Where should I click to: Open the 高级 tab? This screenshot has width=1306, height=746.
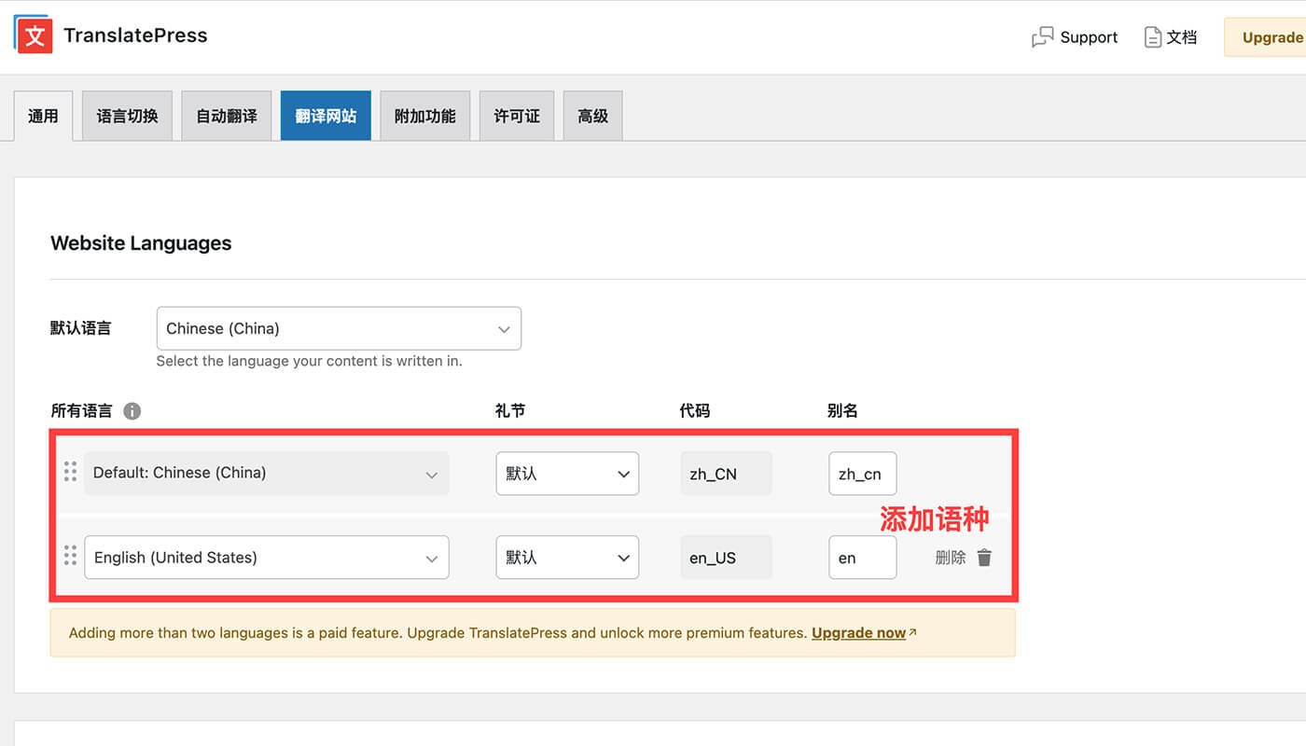(592, 117)
